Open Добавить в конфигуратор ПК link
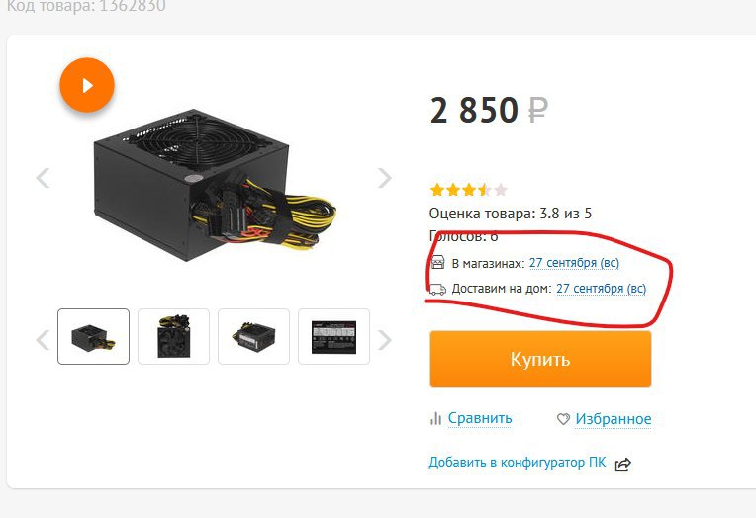 [x=518, y=462]
